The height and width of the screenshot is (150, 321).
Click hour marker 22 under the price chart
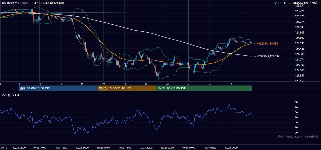(x=167, y=83)
